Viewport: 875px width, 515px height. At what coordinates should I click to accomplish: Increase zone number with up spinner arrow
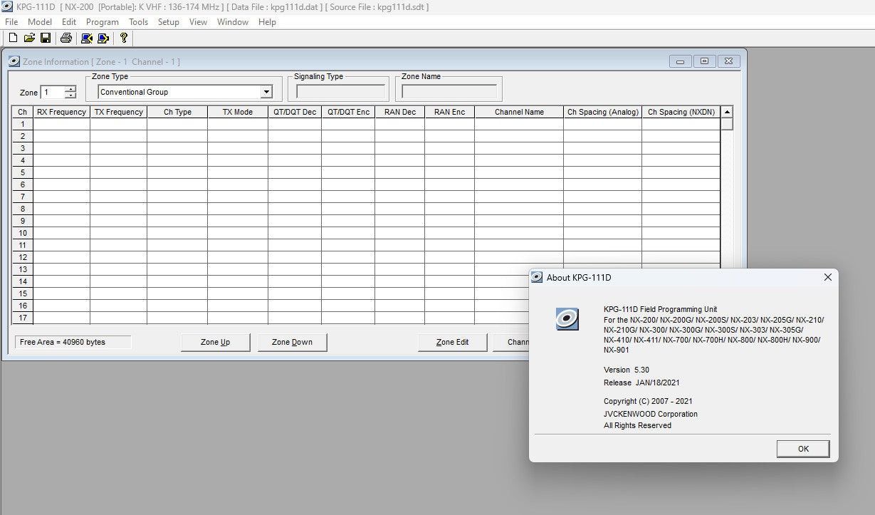(70, 89)
